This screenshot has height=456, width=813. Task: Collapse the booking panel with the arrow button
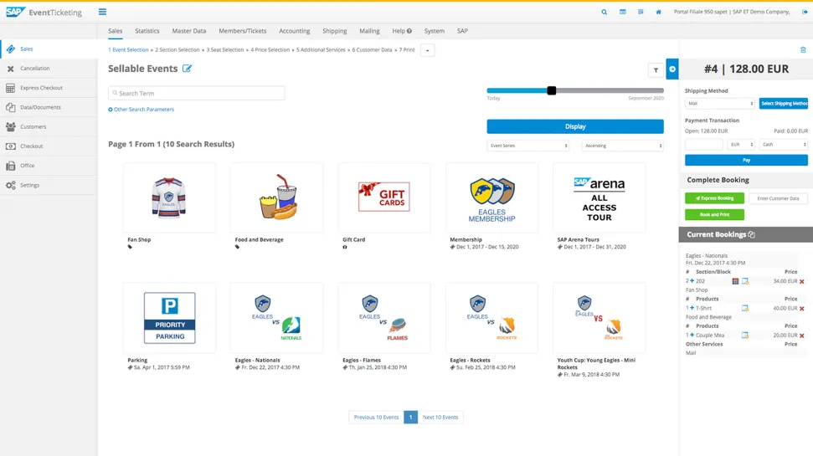pyautogui.click(x=672, y=69)
